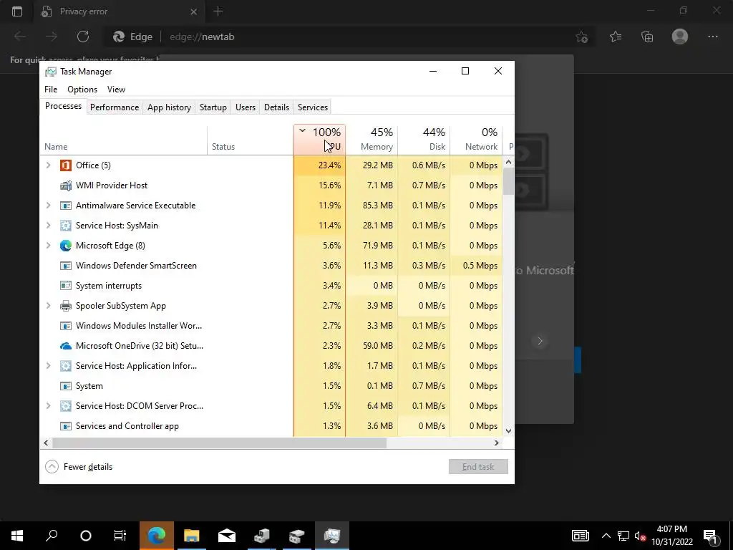Sort by the Name column header
Screen dimensions: 733x550
[x=123, y=140]
